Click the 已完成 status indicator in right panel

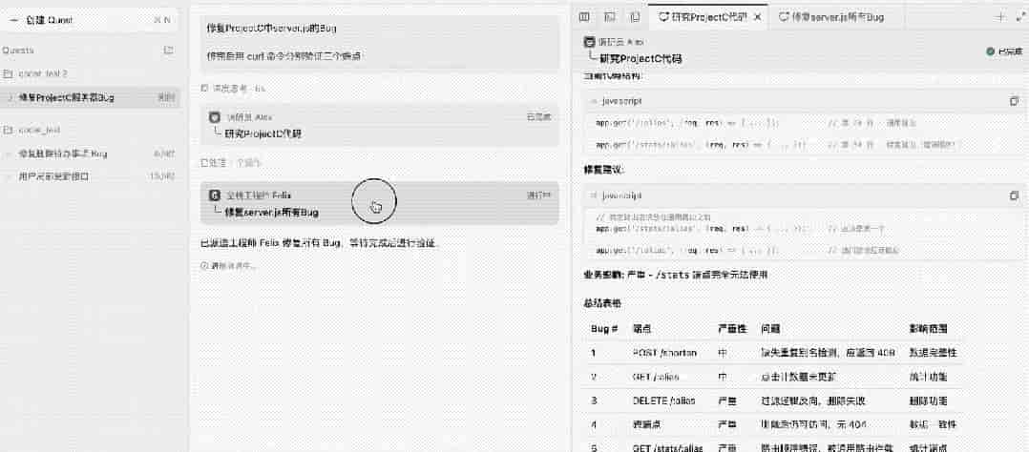tap(1004, 51)
